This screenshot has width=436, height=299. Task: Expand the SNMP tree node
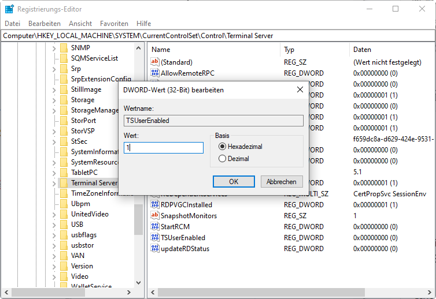click(54, 48)
